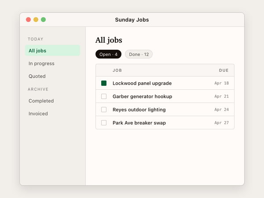
Task: Click the Apr 18 due date
Action: pyautogui.click(x=221, y=83)
